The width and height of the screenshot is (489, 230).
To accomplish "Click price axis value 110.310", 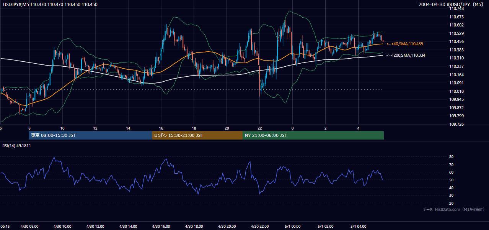I will click(456, 58).
